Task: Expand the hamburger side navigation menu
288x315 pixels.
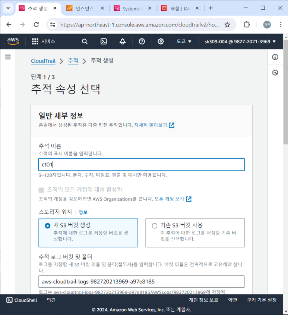Action: coord(8,57)
